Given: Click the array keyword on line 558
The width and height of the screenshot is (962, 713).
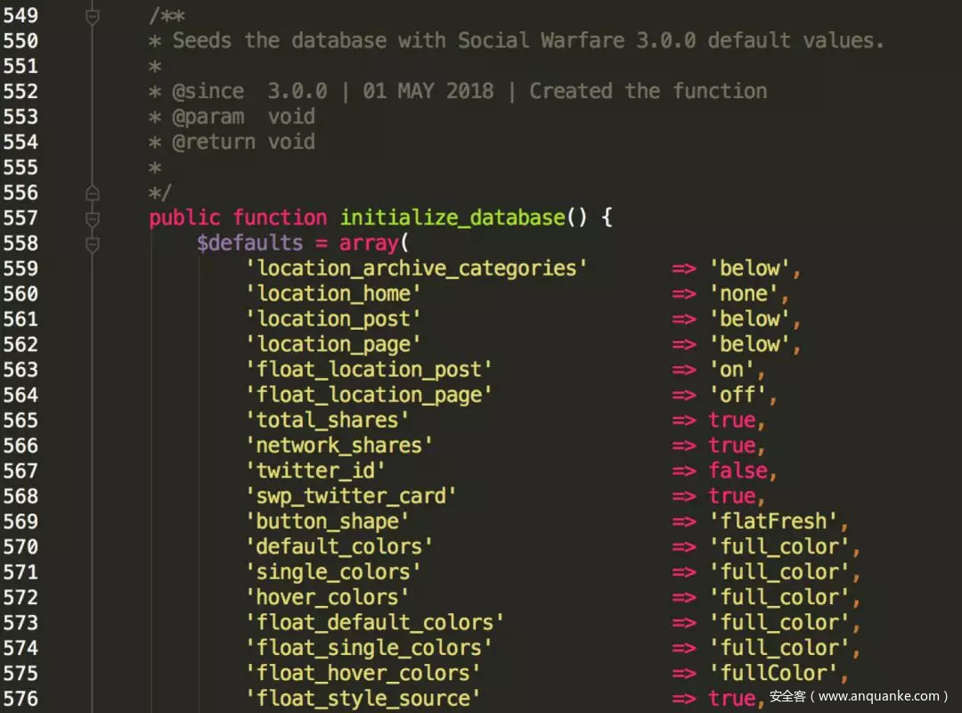Looking at the screenshot, I should coord(370,242).
